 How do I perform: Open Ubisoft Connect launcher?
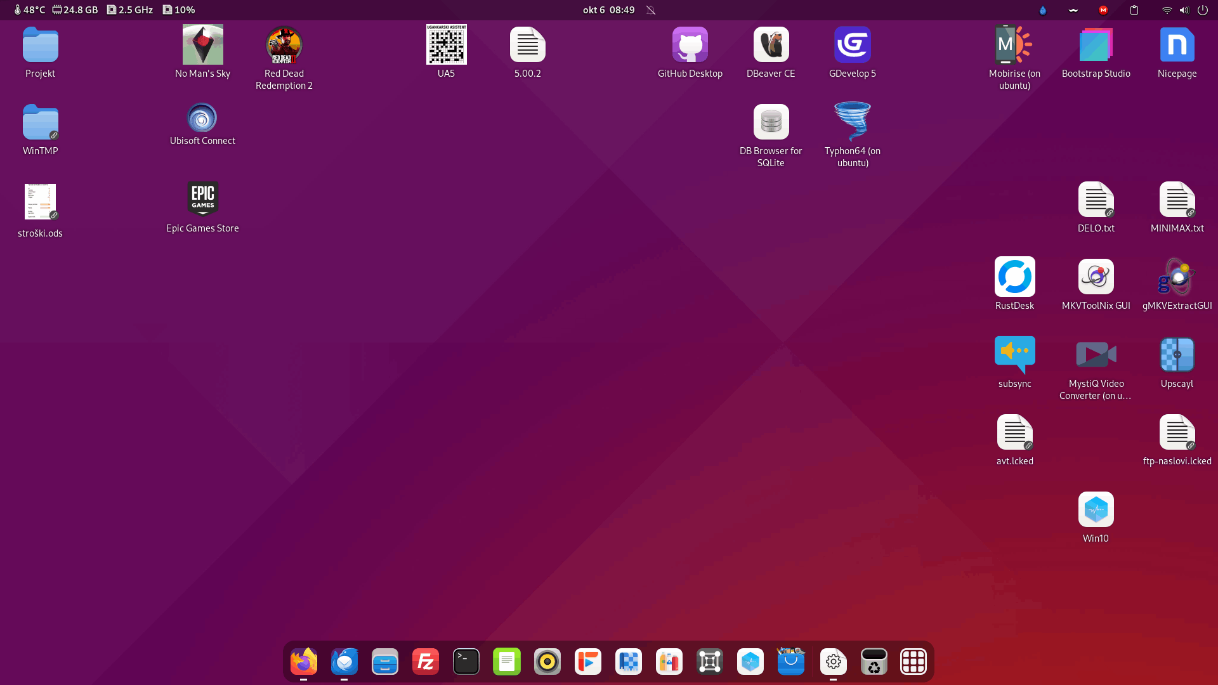click(x=202, y=118)
